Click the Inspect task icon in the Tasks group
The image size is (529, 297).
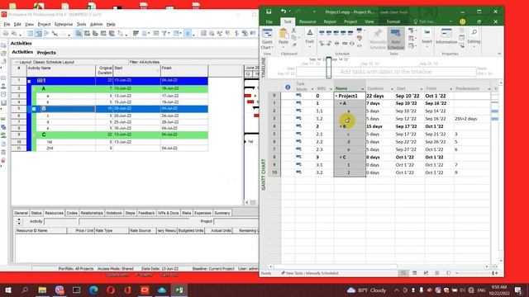coord(411,31)
